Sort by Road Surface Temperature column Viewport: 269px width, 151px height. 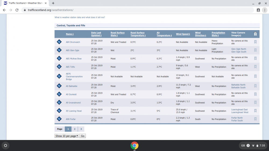[x=138, y=34]
